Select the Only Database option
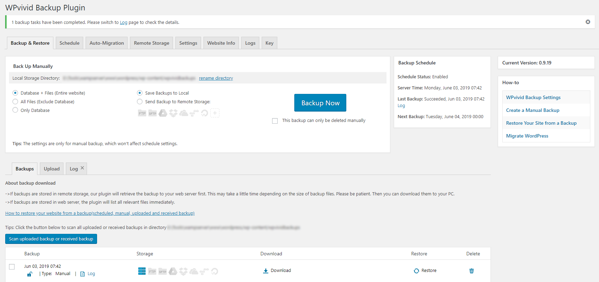 coord(15,110)
